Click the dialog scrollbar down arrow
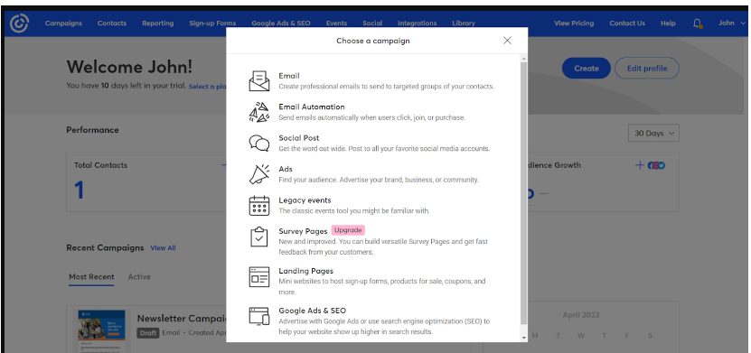The width and height of the screenshot is (751, 353). 523,338
